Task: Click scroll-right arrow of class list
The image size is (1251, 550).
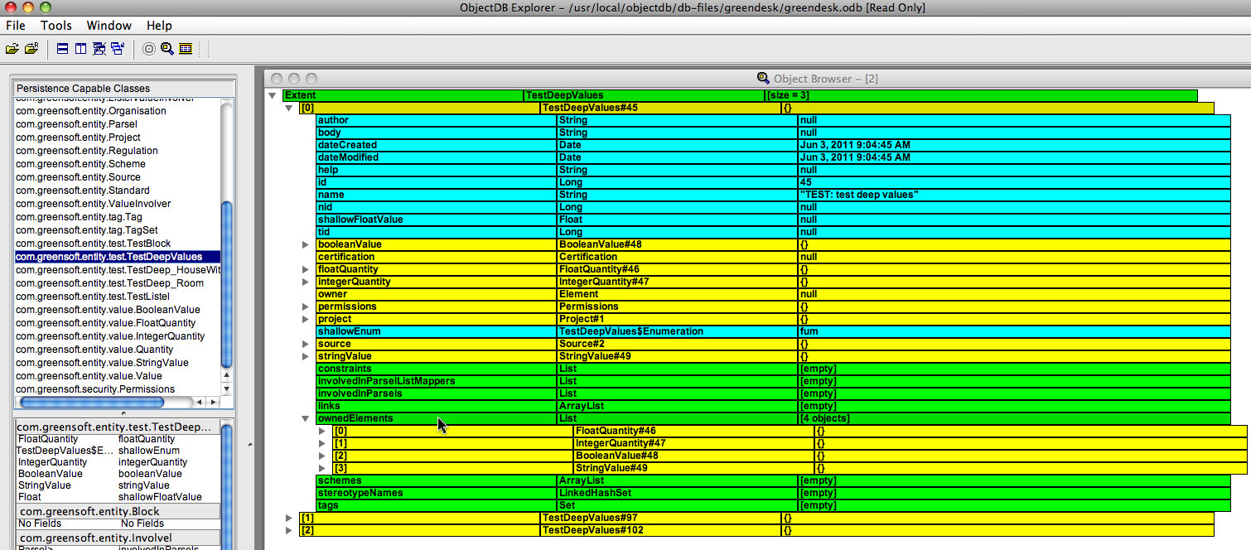Action: 213,402
